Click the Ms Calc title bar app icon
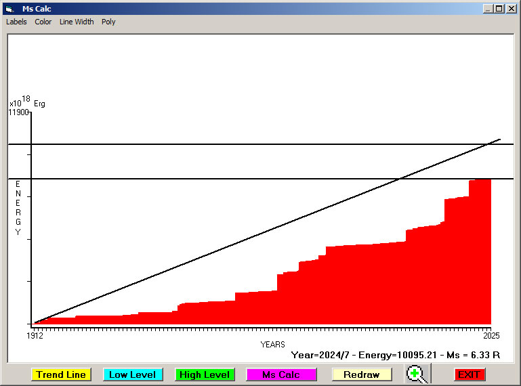The image size is (521, 386). click(9, 9)
